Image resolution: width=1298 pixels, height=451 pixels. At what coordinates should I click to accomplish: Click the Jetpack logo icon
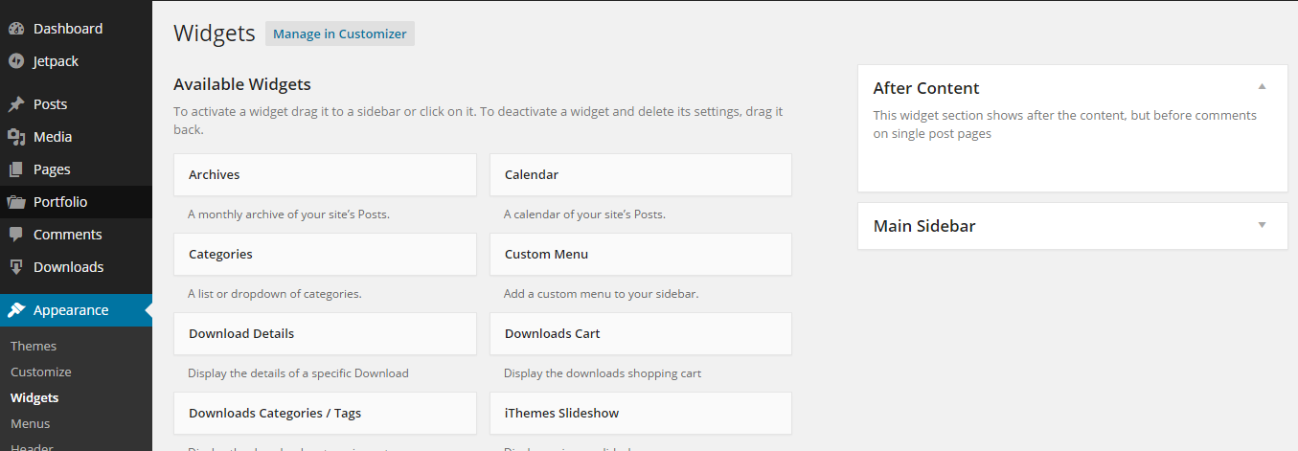coord(16,61)
